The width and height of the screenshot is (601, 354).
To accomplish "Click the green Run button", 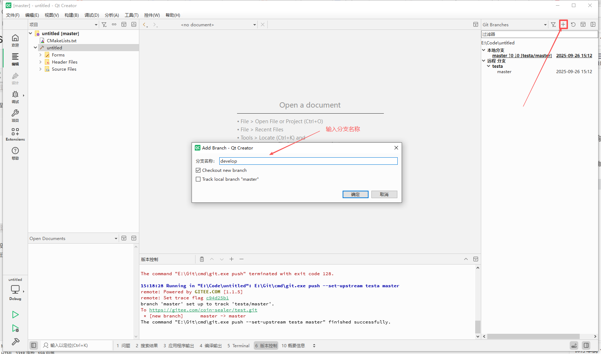I will (x=15, y=315).
